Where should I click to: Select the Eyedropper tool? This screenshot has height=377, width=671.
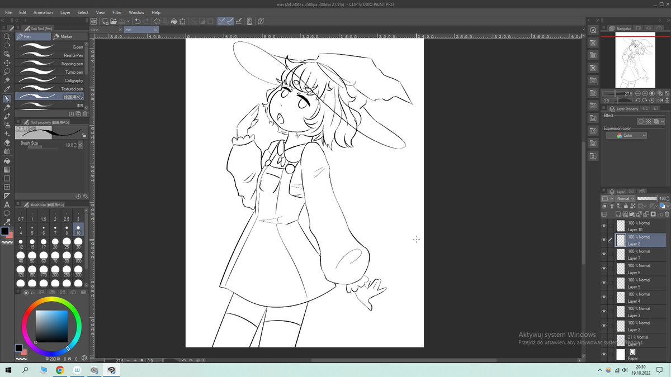pos(7,89)
